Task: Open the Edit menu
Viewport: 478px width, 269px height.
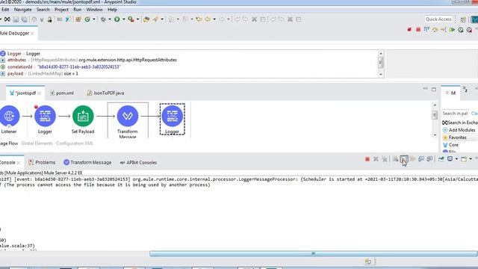Action: pos(5,10)
